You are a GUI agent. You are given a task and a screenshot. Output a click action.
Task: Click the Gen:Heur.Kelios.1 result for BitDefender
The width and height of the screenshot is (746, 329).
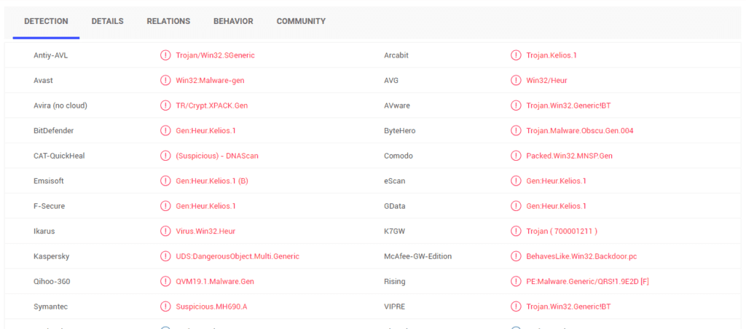point(205,131)
